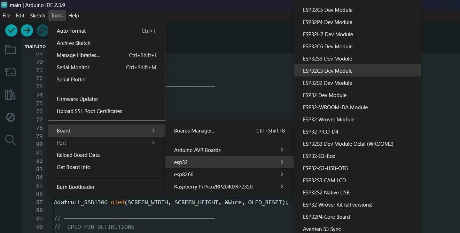Select ESP32P4 Dev Module board
This screenshot has height=233, width=460.
[358, 22]
